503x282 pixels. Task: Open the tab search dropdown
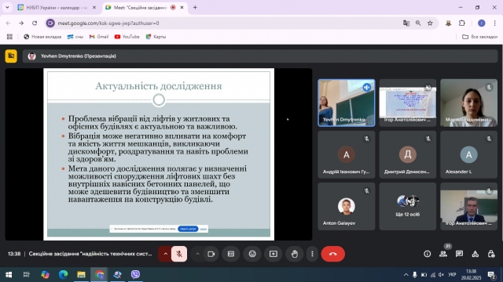click(x=7, y=7)
